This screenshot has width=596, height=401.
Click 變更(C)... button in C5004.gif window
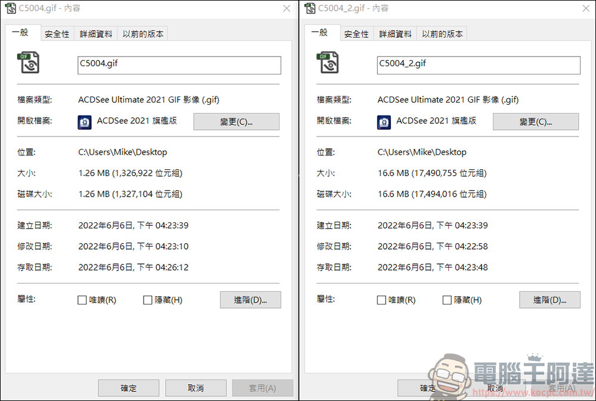(x=237, y=122)
